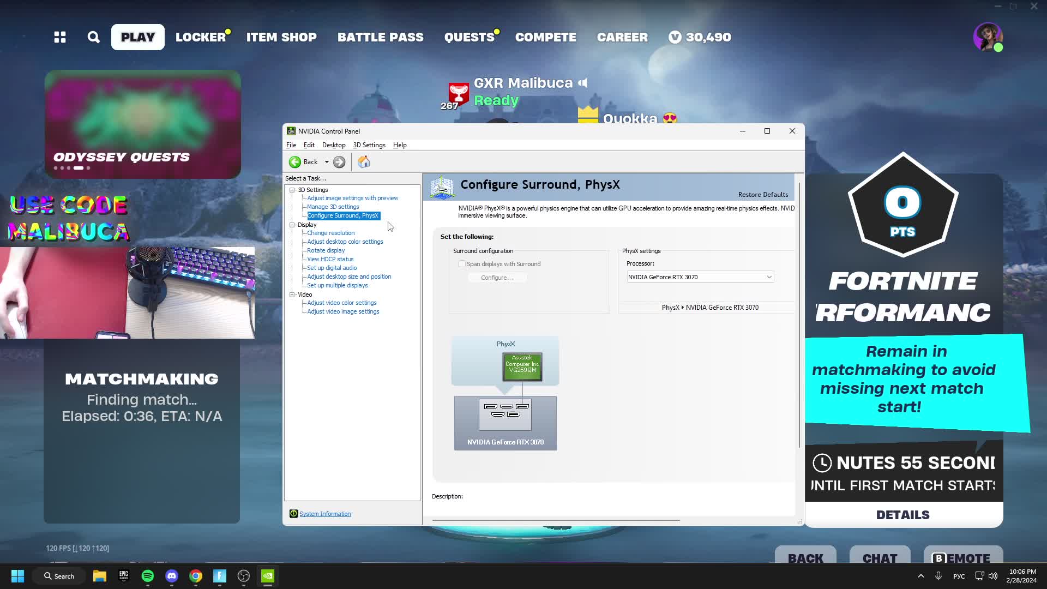Screen dimensions: 1047x589
Task: Open the player avatar profile icon
Action: click(x=988, y=37)
